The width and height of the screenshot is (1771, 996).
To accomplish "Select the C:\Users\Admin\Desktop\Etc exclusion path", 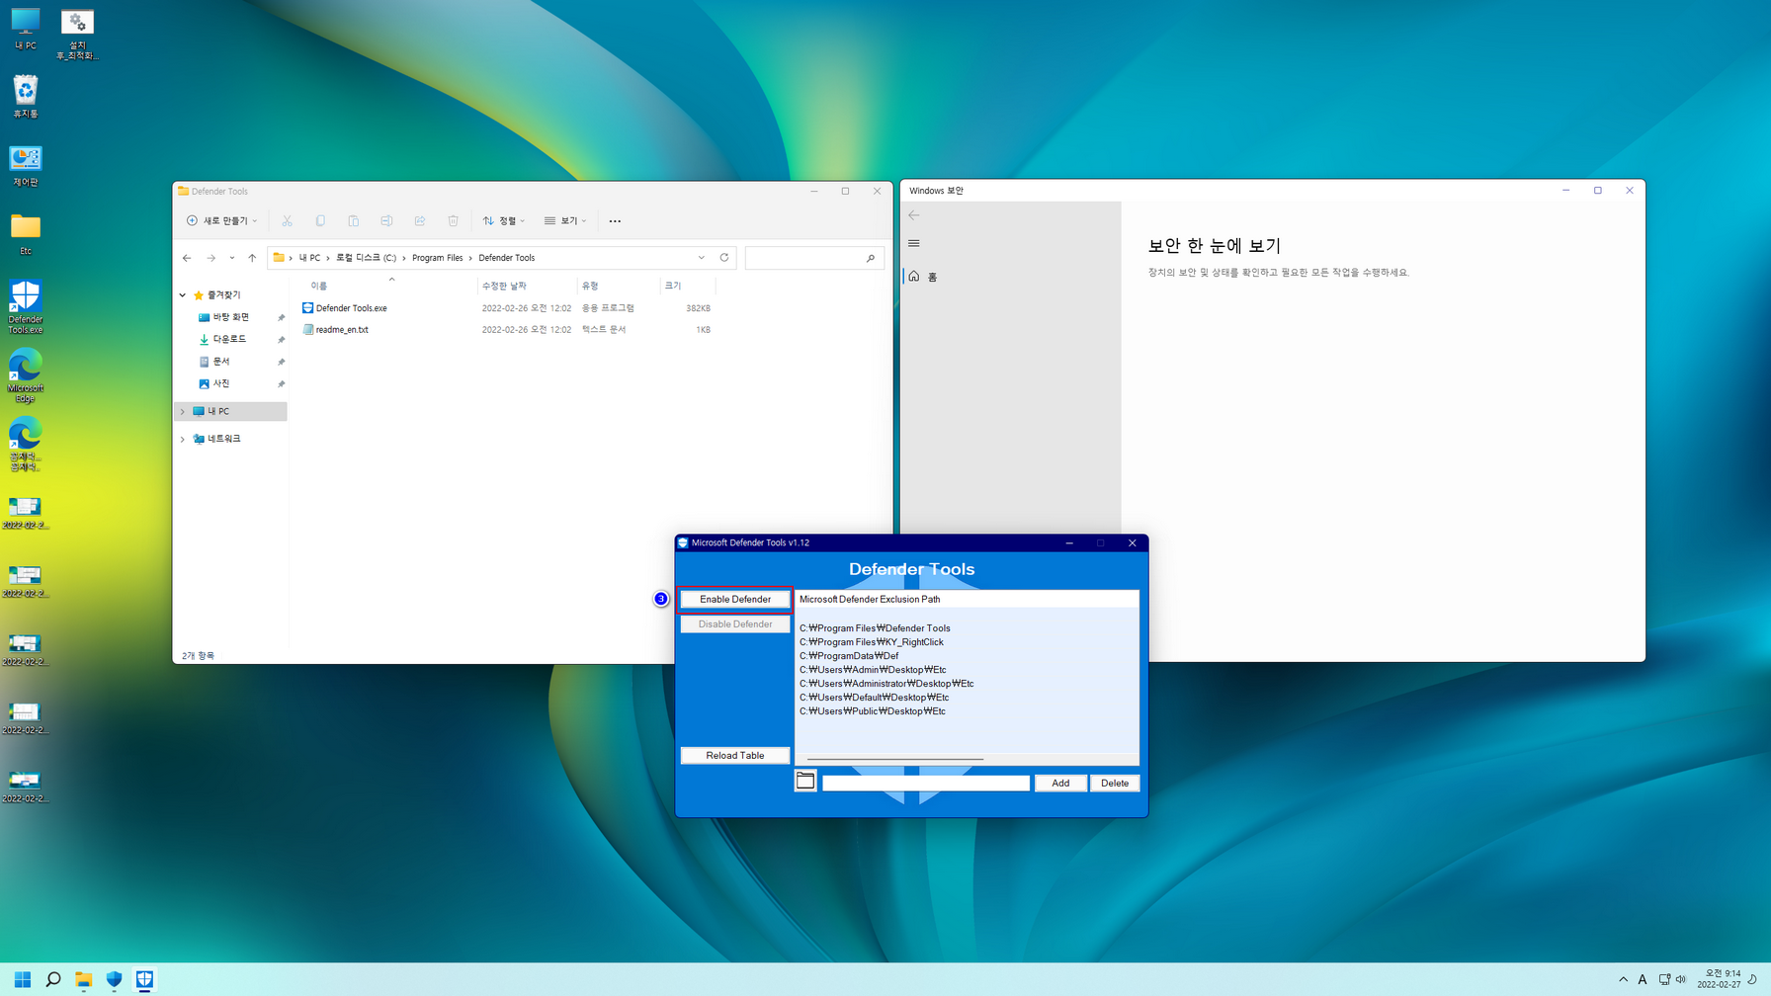I will tap(873, 670).
